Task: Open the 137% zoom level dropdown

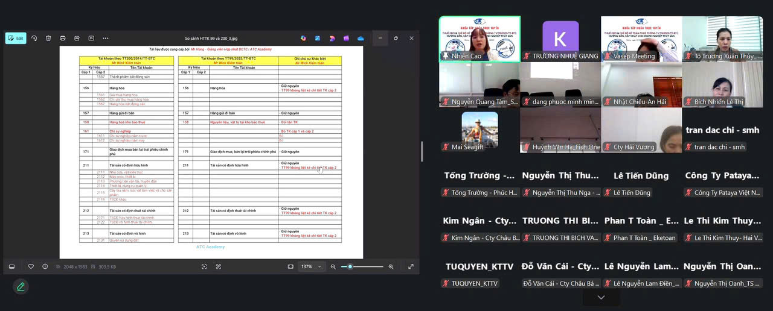Action: pos(312,266)
